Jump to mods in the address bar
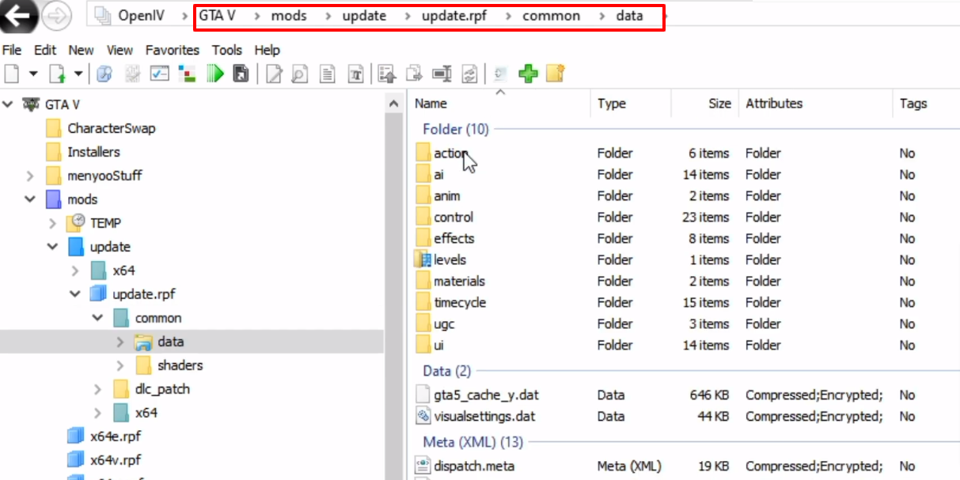This screenshot has height=480, width=960. [289, 16]
